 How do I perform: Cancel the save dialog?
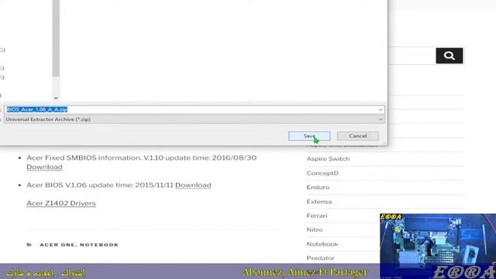click(x=358, y=136)
